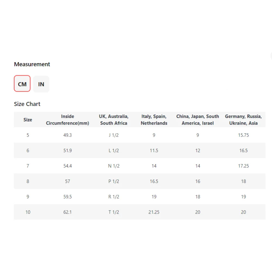Click China, Japan, South America header

point(197,120)
